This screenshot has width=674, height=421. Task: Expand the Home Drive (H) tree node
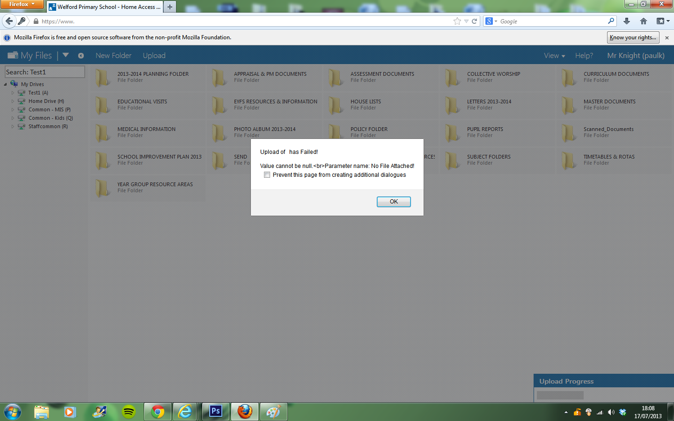click(x=13, y=101)
